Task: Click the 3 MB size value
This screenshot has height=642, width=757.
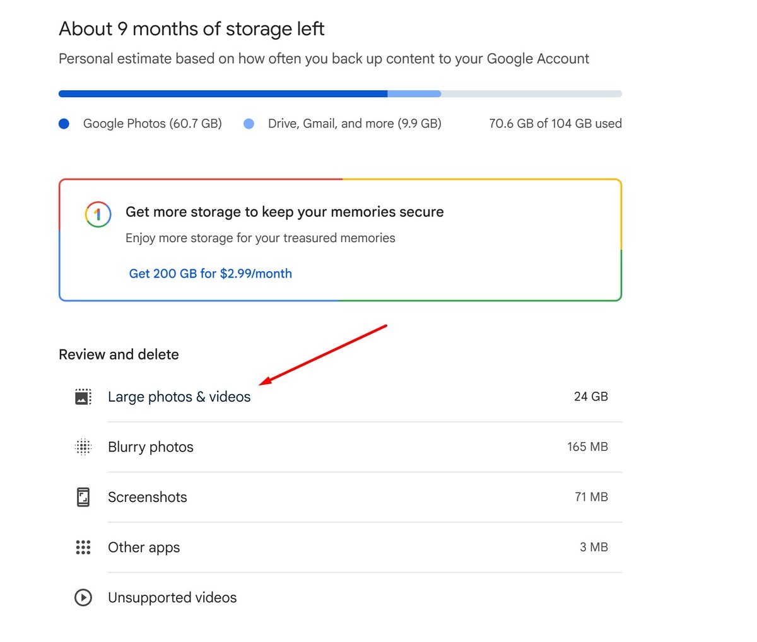Action: 594,547
